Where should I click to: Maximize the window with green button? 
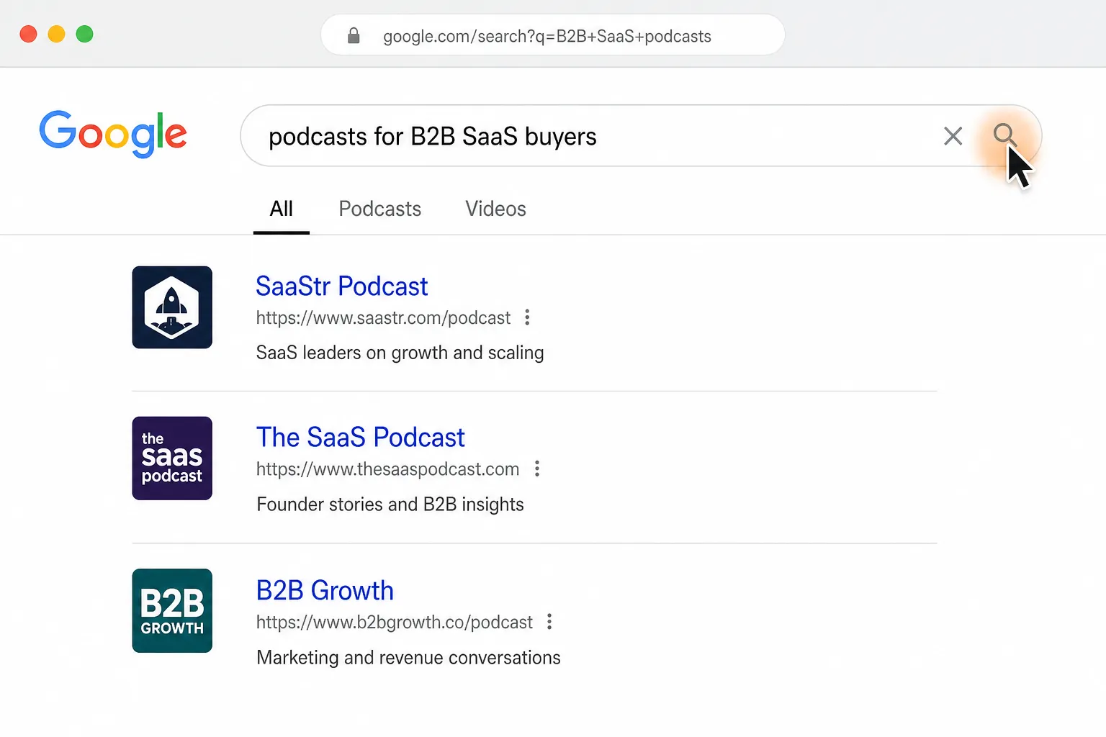84,34
